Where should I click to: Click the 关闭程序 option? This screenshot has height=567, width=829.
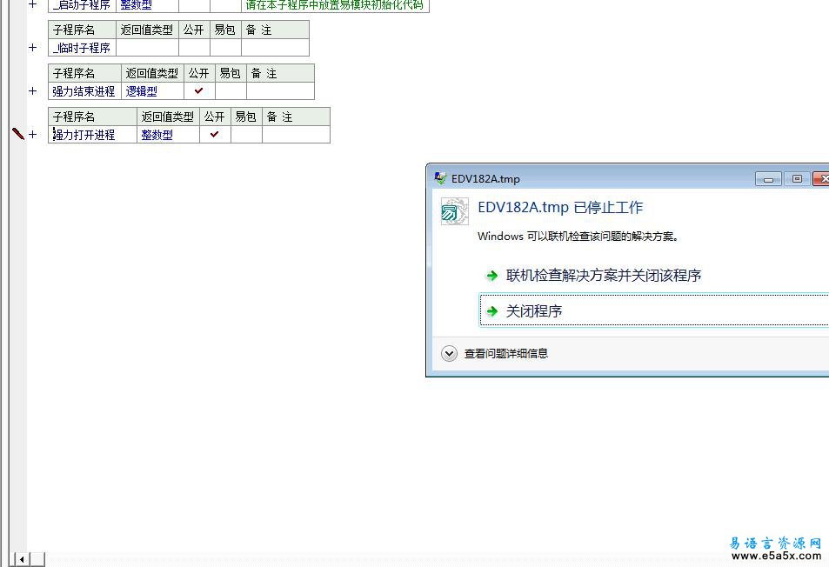click(x=654, y=310)
